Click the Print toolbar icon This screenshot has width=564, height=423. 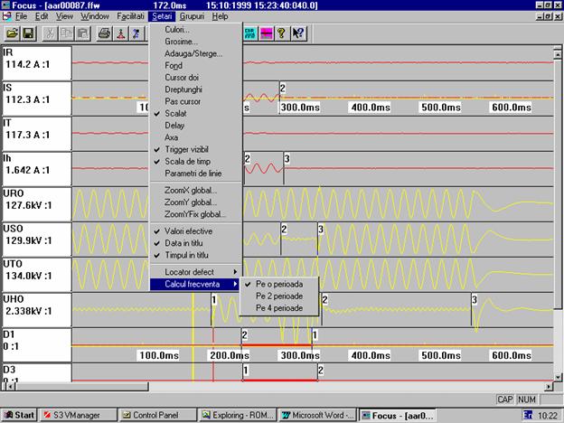[104, 33]
